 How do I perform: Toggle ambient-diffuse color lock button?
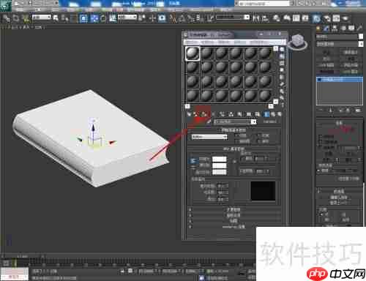tap(193, 161)
